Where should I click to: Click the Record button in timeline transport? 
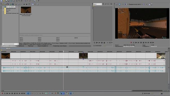tap(2, 93)
